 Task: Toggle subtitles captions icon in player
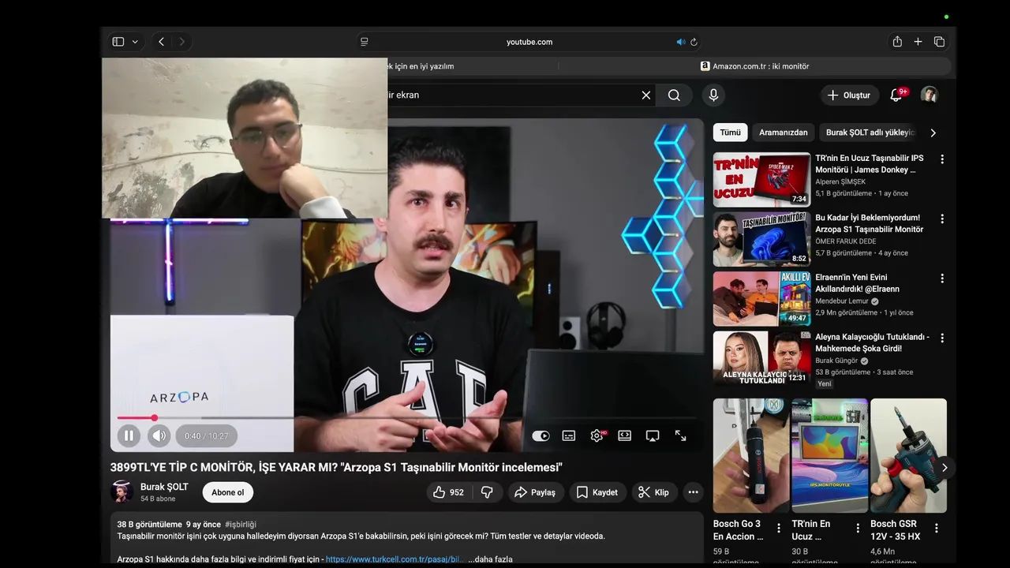pyautogui.click(x=568, y=435)
